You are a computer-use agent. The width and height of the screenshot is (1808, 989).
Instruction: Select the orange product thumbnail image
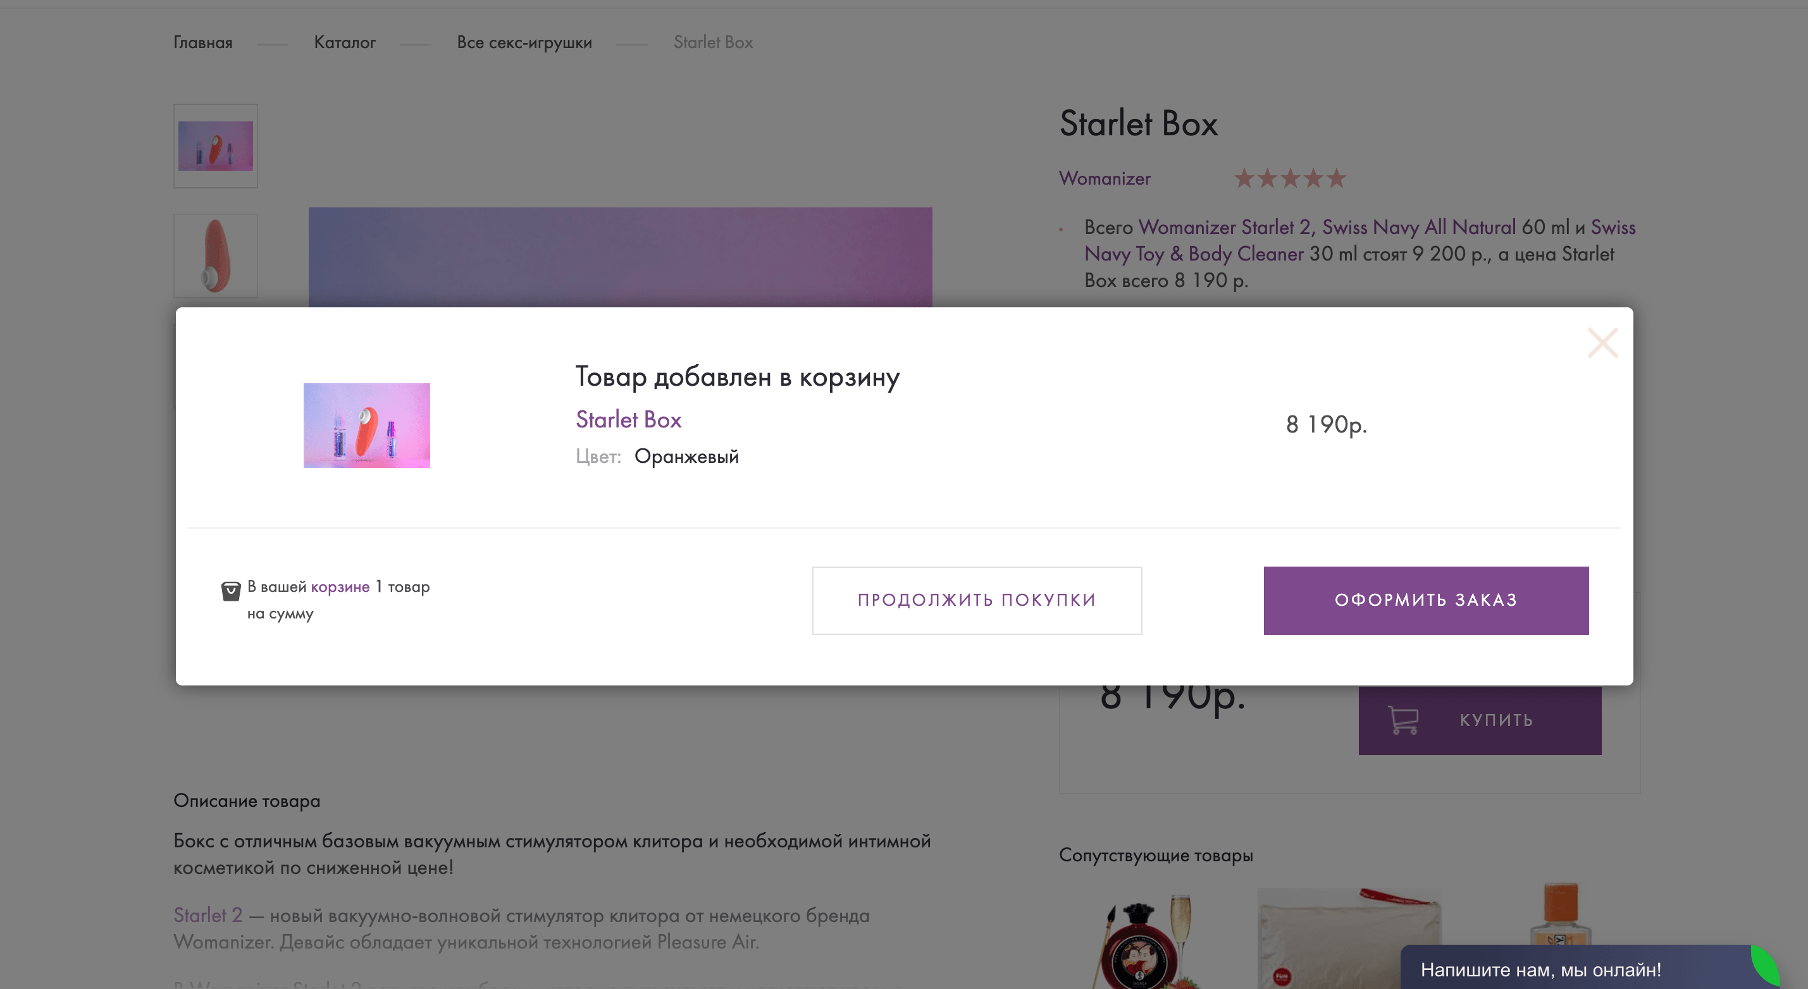tap(216, 255)
